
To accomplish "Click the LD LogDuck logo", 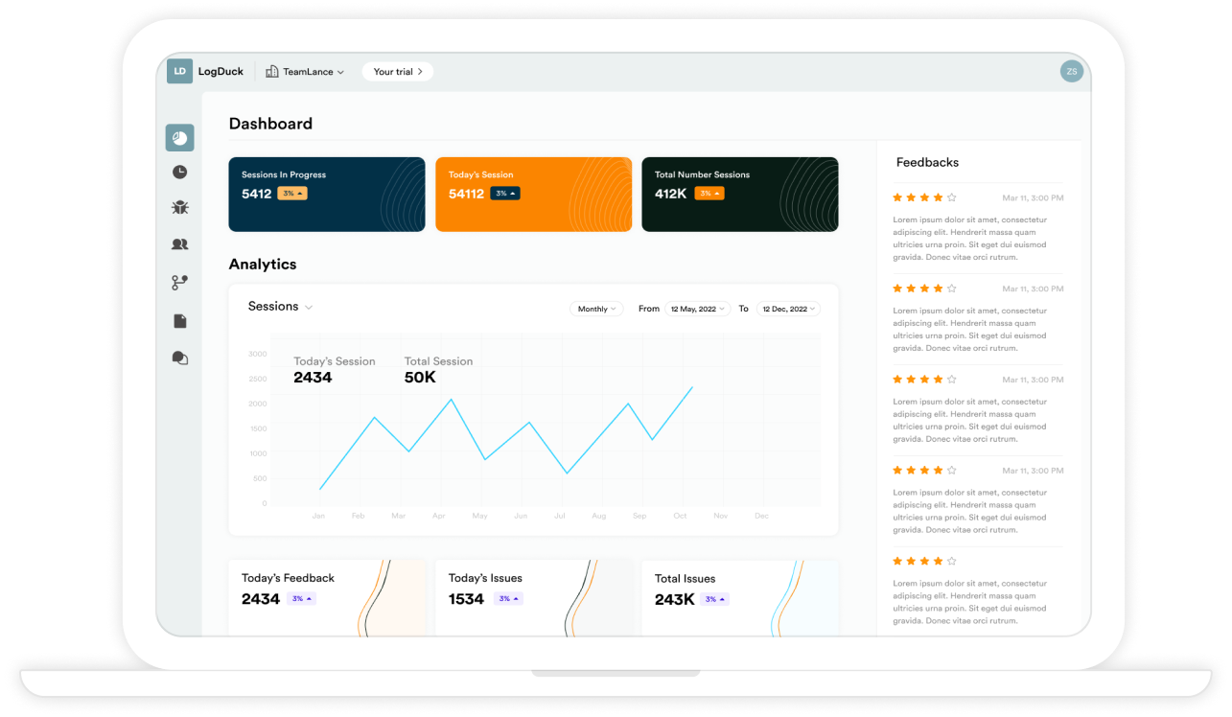I will click(x=179, y=71).
